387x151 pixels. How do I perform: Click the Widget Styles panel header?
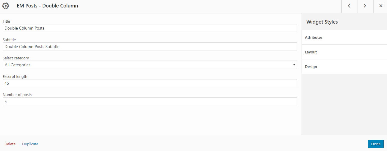point(344,22)
